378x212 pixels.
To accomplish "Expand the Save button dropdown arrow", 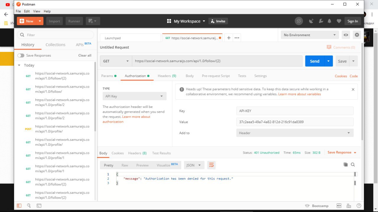I will tap(353, 61).
